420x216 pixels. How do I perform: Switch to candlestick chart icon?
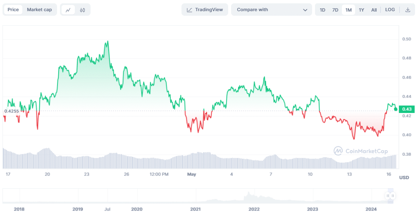click(x=83, y=10)
